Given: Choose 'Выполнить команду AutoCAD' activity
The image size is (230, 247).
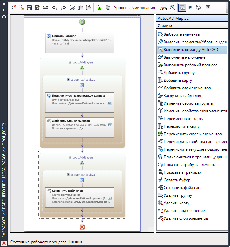Looking at the screenshot, I should [192, 50].
